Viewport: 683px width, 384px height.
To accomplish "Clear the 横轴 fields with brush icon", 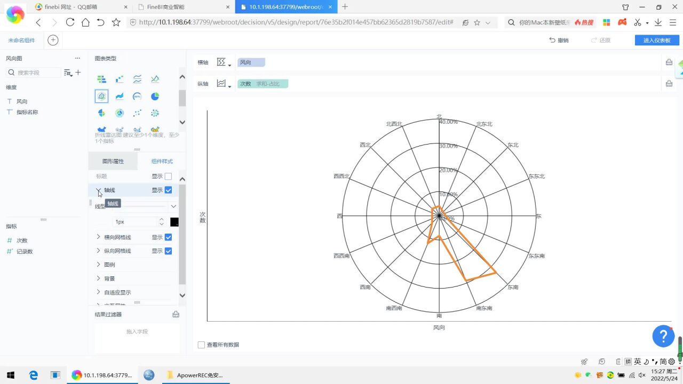I will coord(669,62).
